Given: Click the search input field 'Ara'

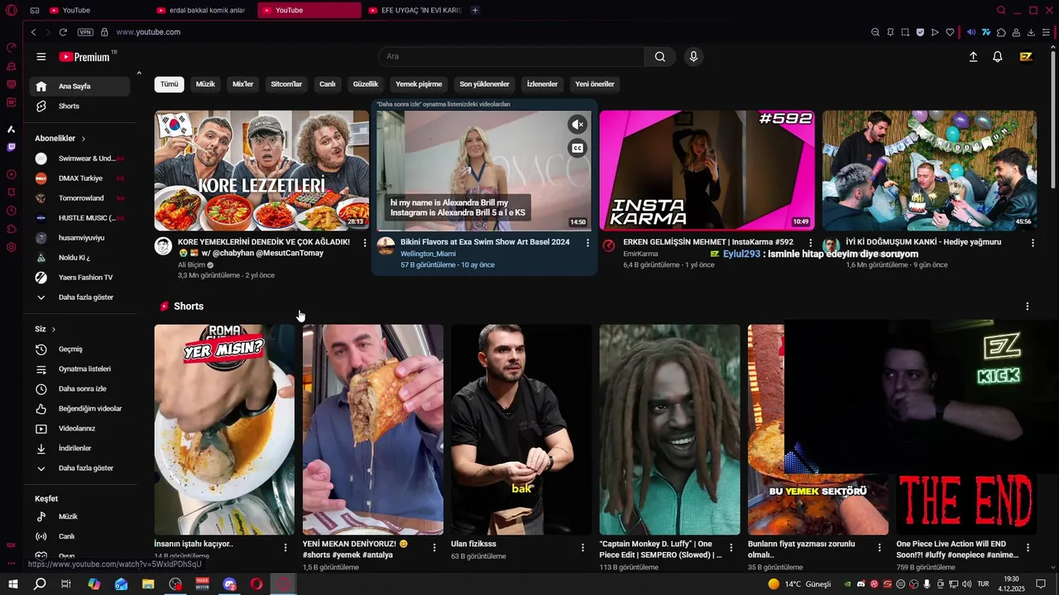Looking at the screenshot, I should (511, 56).
